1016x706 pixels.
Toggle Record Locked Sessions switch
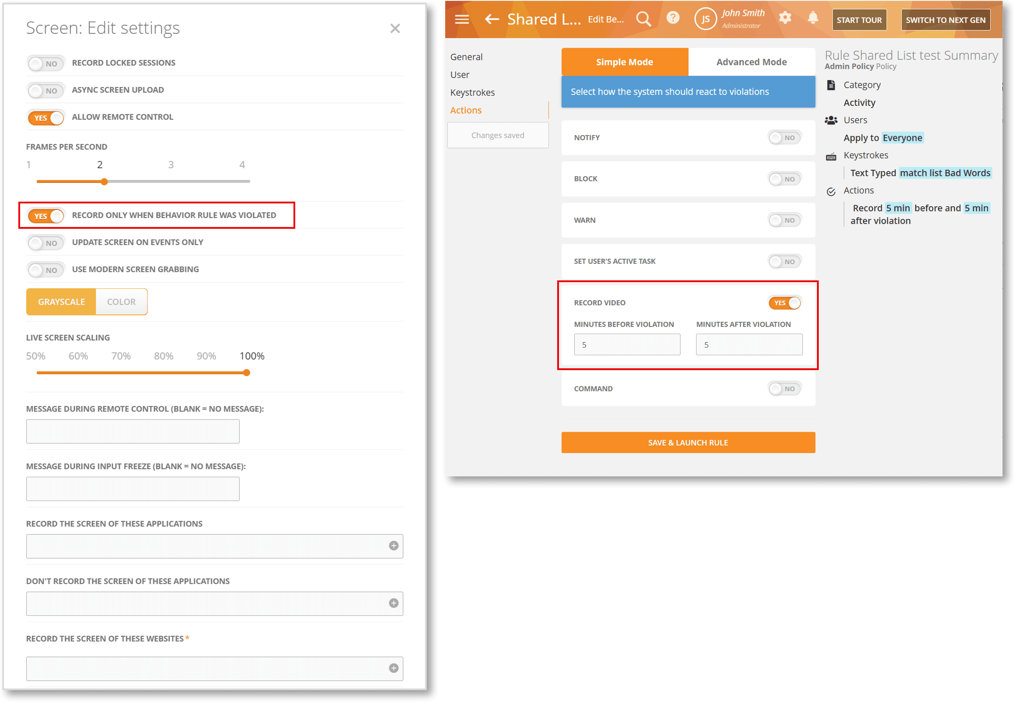click(x=45, y=63)
